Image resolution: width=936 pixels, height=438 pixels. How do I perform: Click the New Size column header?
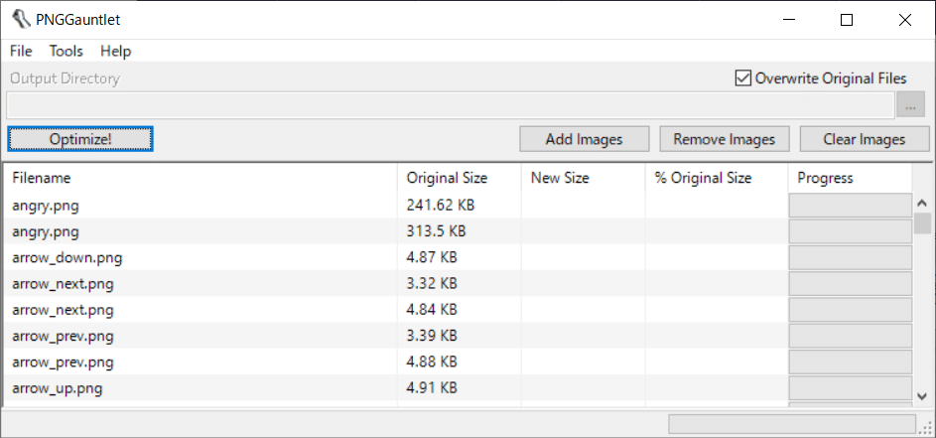(584, 178)
